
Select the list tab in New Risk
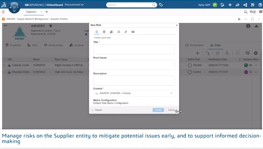click(119, 32)
